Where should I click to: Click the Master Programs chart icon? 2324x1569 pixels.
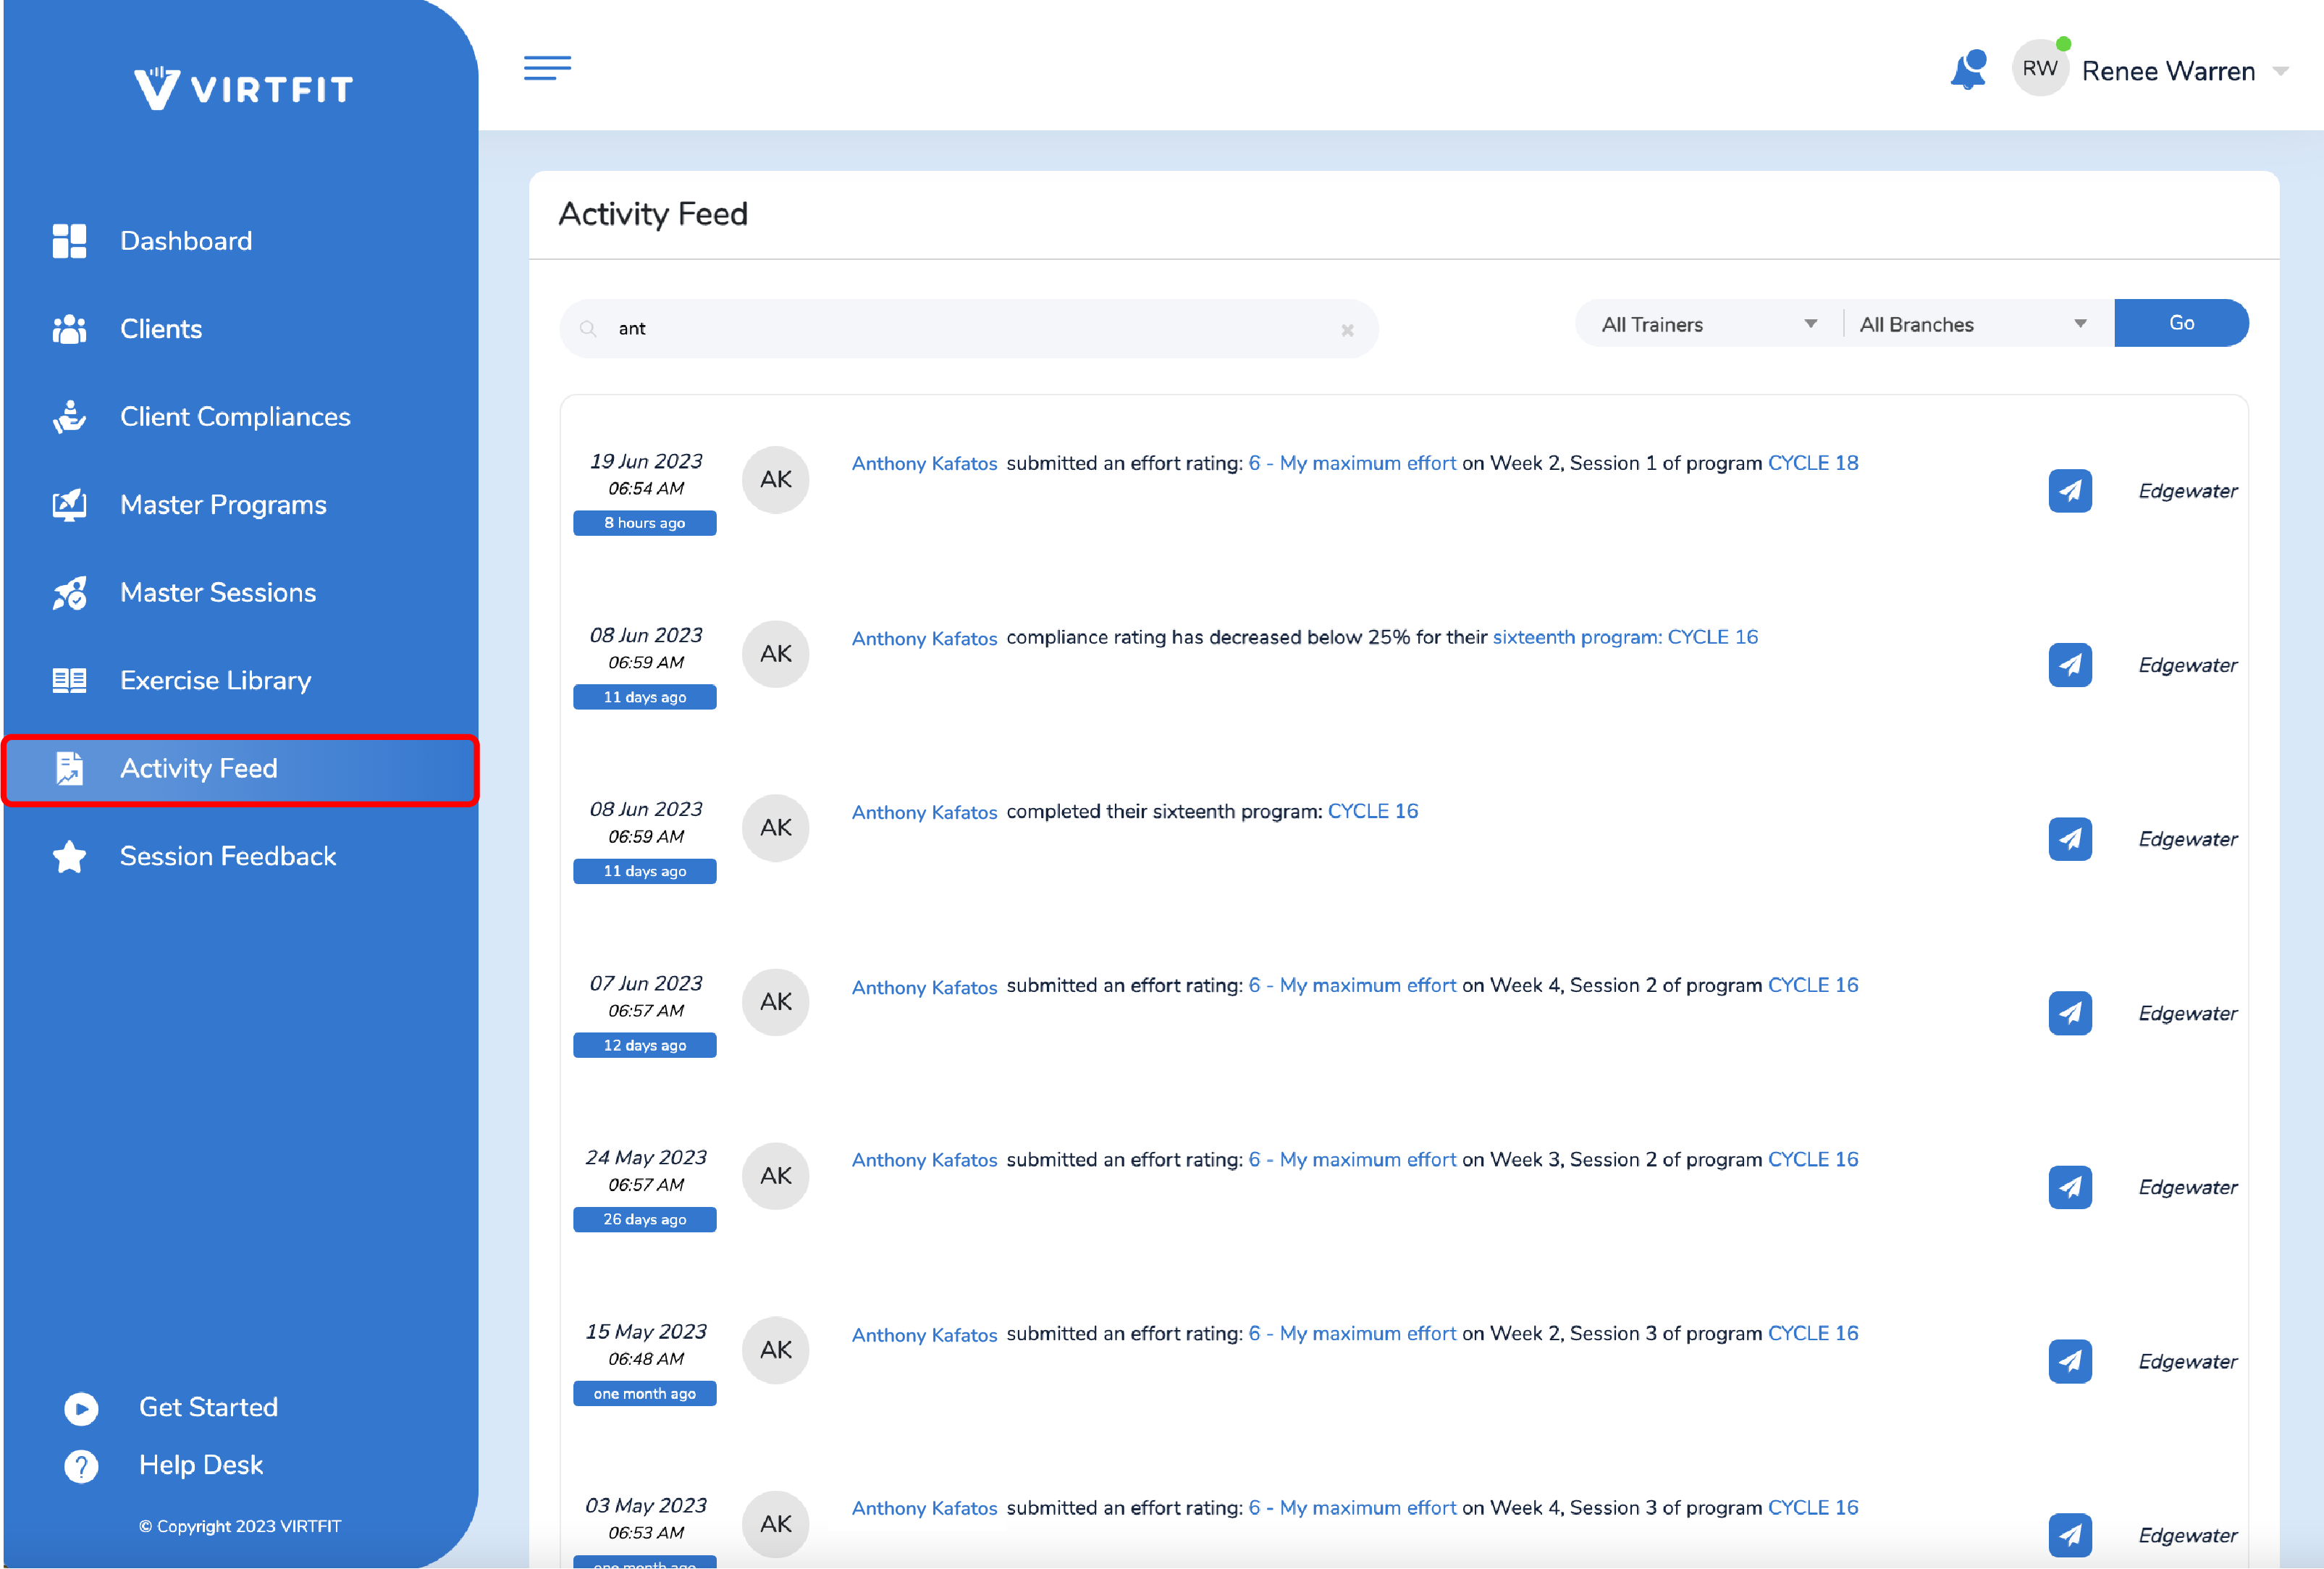tap(69, 505)
